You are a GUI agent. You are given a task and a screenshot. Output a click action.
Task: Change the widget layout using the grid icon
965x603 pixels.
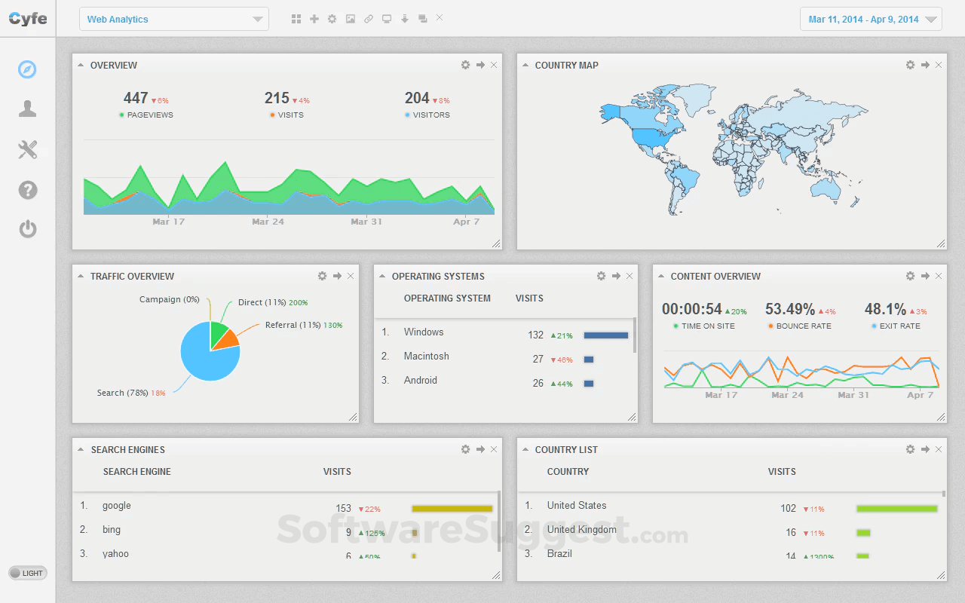pos(296,18)
